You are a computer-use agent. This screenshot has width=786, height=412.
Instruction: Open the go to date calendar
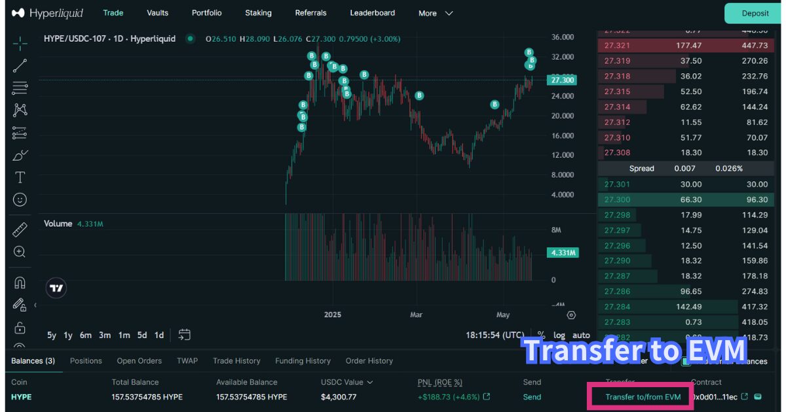pos(185,335)
